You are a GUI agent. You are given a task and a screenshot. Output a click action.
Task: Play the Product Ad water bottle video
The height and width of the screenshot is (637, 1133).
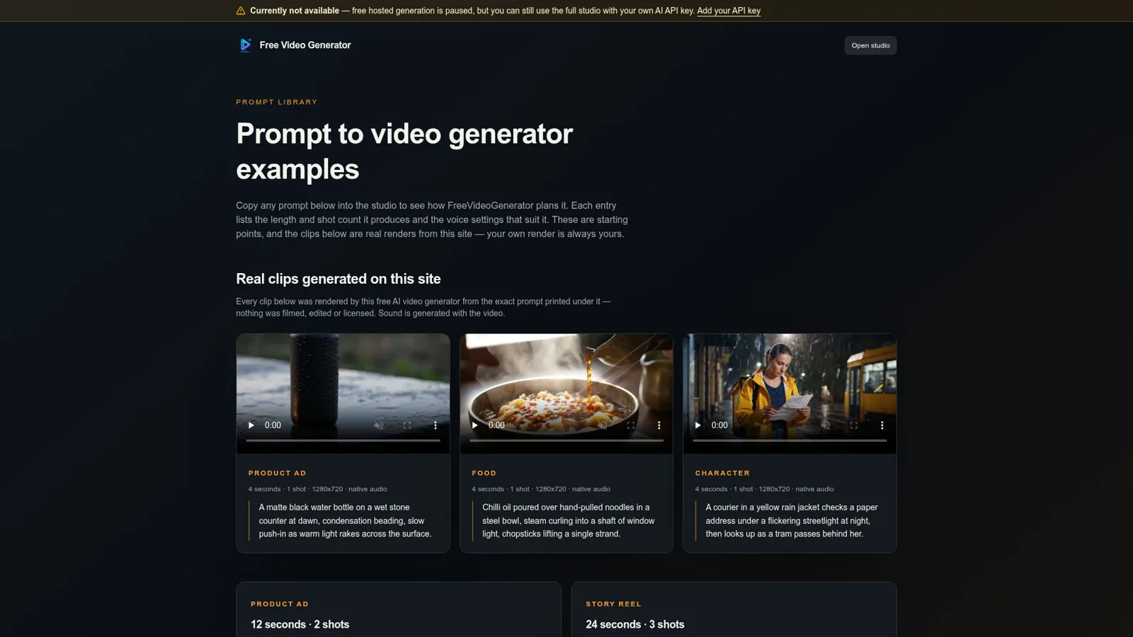[x=251, y=425]
